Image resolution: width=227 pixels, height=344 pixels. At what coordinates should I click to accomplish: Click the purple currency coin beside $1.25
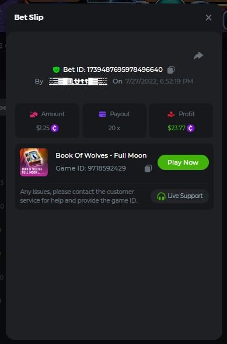(54, 128)
